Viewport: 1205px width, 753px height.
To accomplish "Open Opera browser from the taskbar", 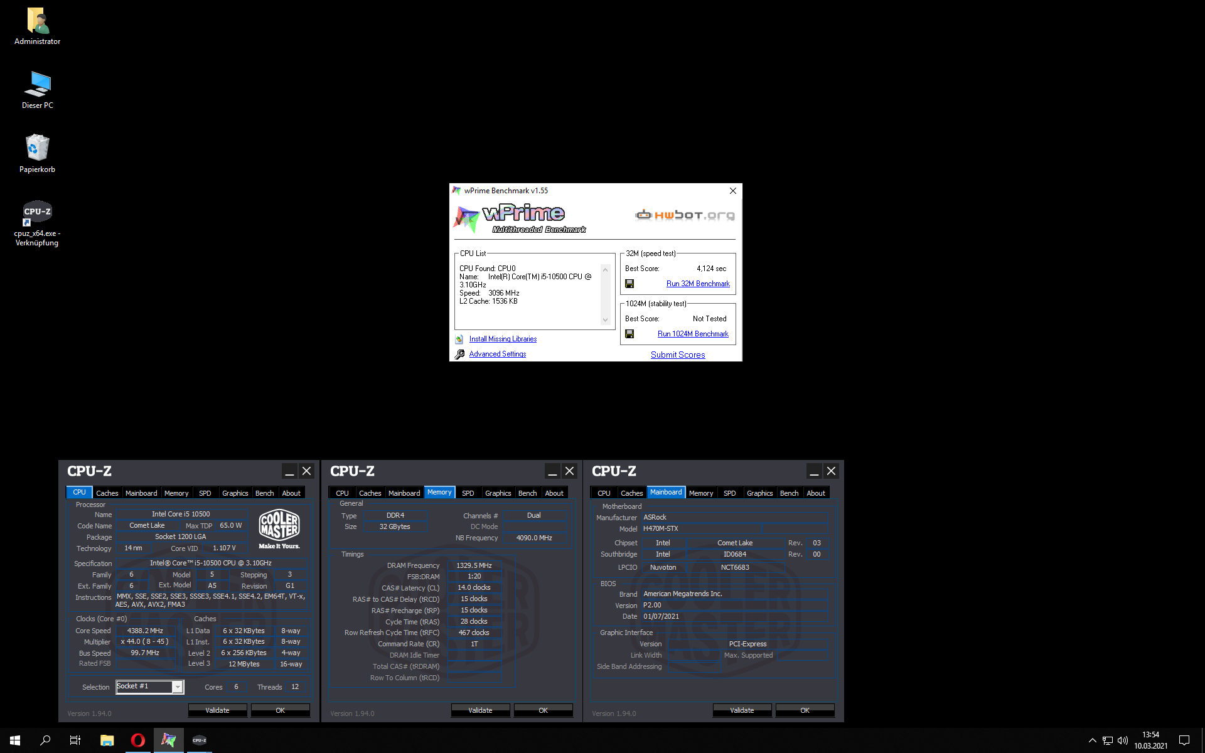I will click(138, 740).
